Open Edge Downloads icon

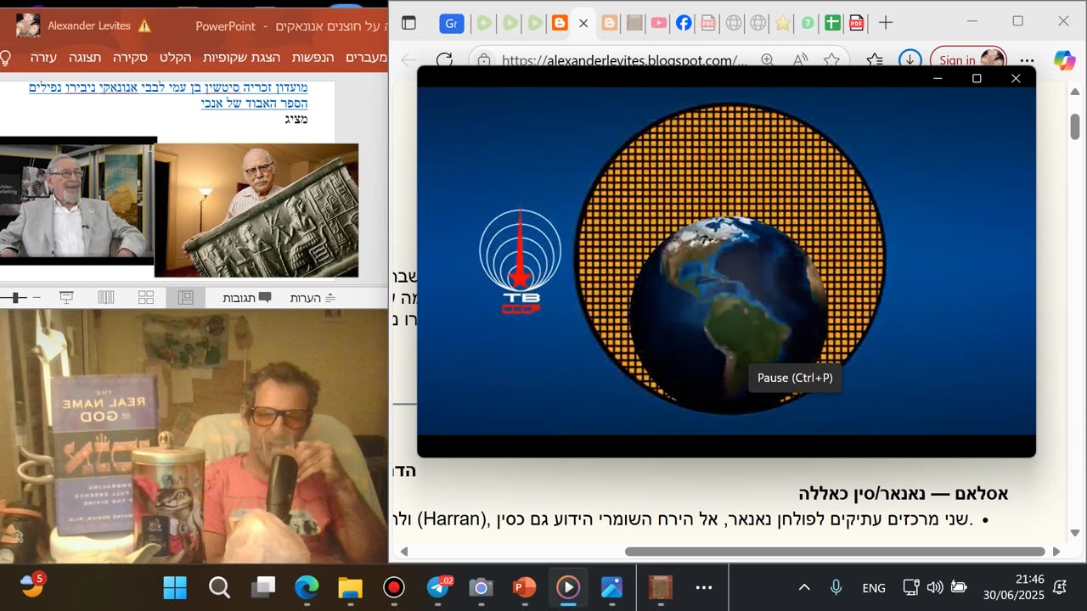coord(910,60)
